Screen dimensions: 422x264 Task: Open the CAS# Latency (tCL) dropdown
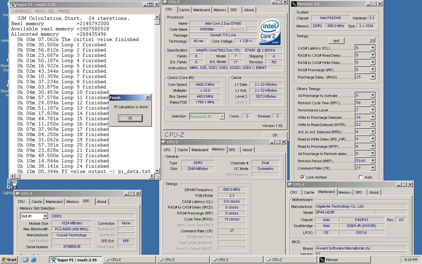click(x=373, y=48)
